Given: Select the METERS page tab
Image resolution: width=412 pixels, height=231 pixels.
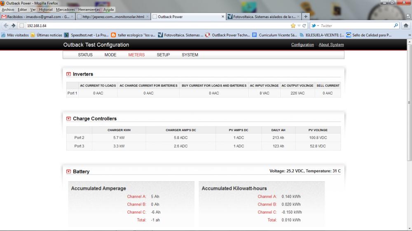Looking at the screenshot, I should tap(136, 55).
